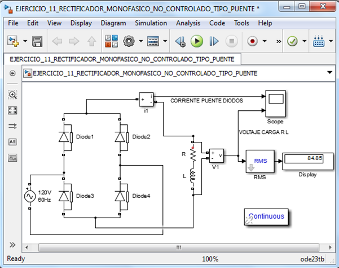Open the Library Browser icon
Screen dimensions: 339x268
(111, 41)
